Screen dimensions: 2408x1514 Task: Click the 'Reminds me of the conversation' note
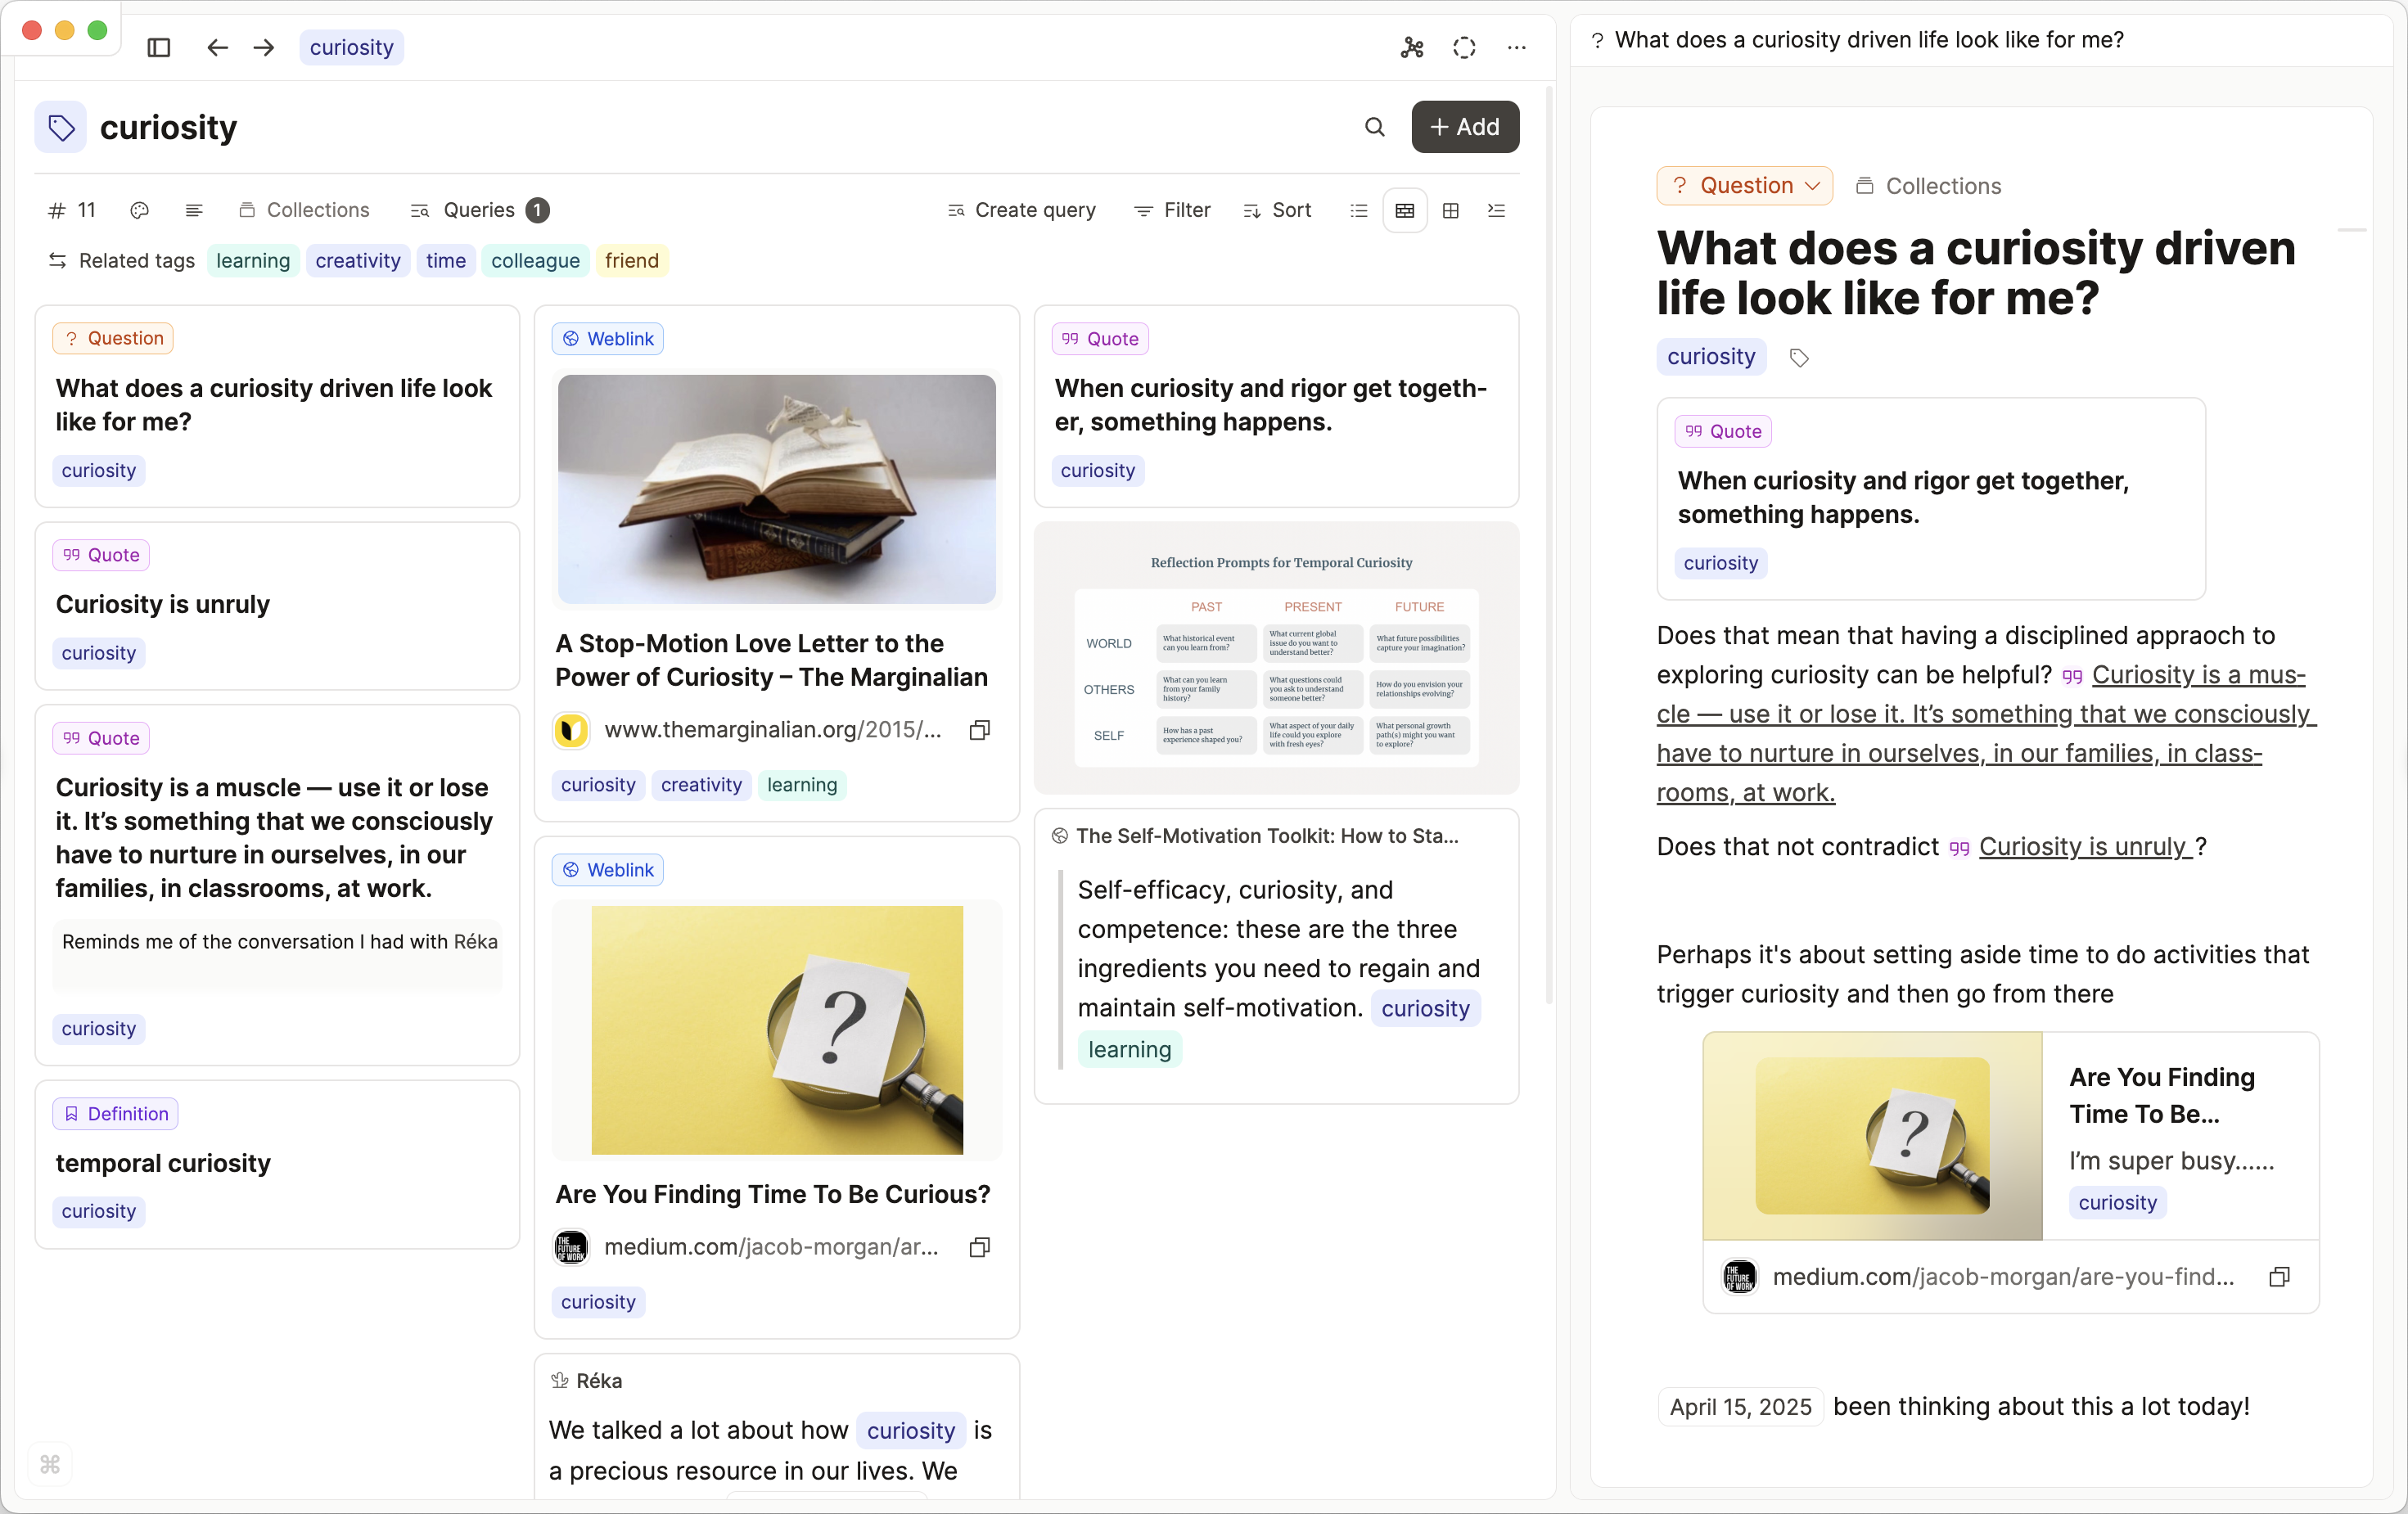(277, 955)
